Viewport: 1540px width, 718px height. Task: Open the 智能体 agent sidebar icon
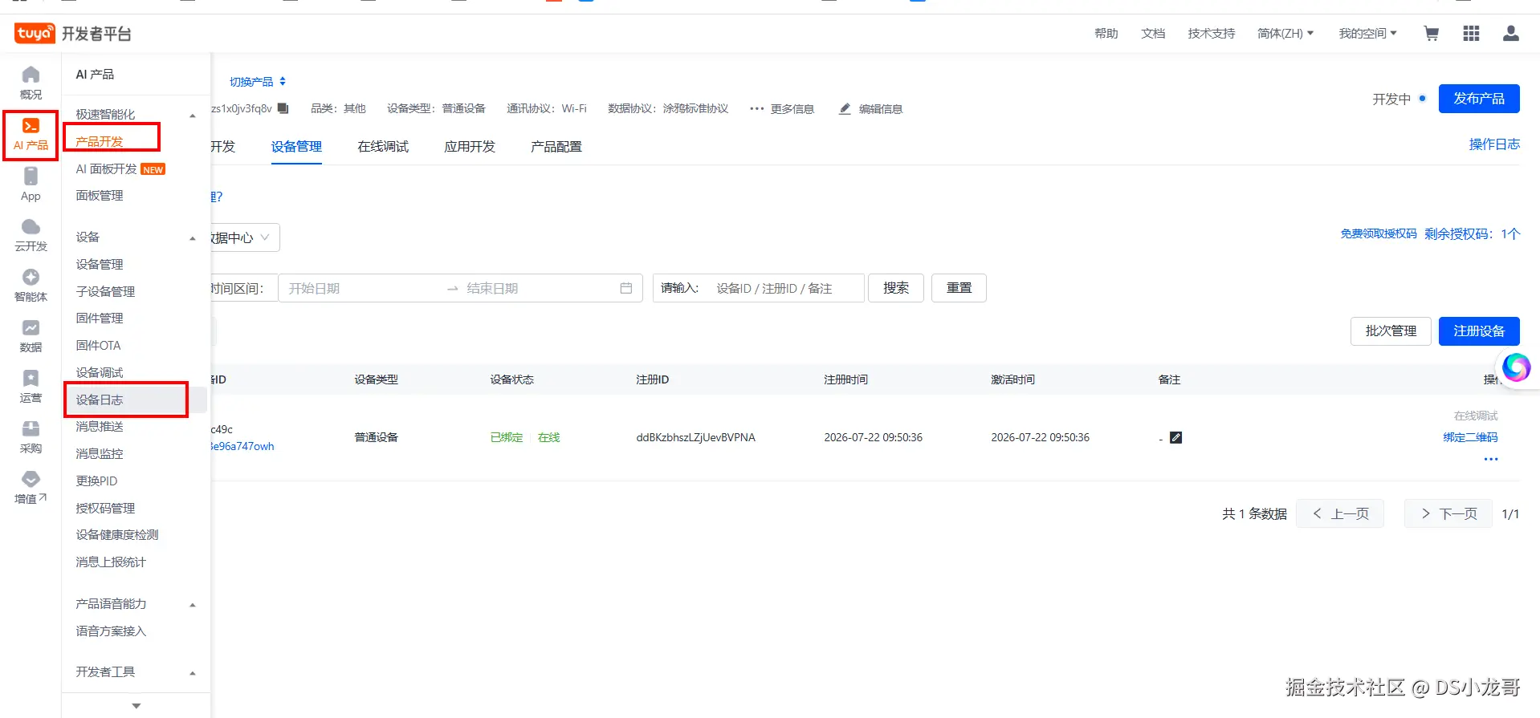point(31,286)
